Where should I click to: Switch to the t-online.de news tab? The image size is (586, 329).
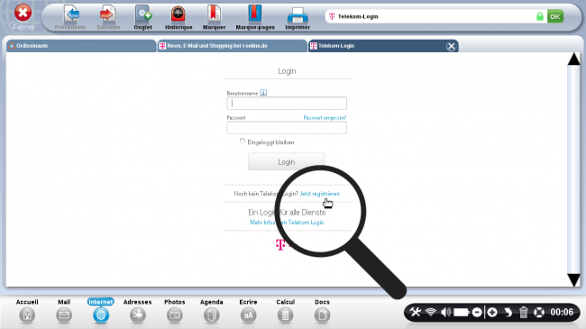(232, 46)
